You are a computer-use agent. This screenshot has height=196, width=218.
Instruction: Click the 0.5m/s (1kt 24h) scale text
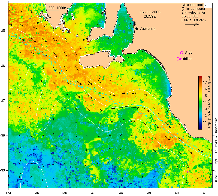[193, 20]
